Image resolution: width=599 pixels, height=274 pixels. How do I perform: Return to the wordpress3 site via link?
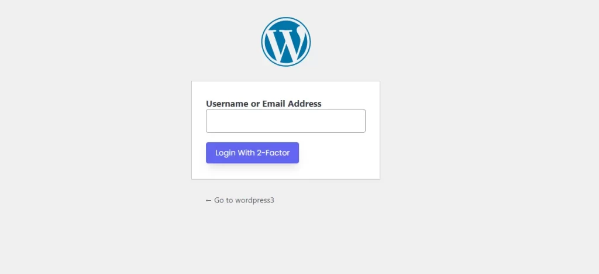click(240, 200)
